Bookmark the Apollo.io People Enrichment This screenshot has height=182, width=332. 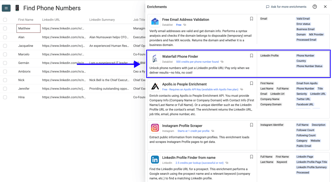251,83
